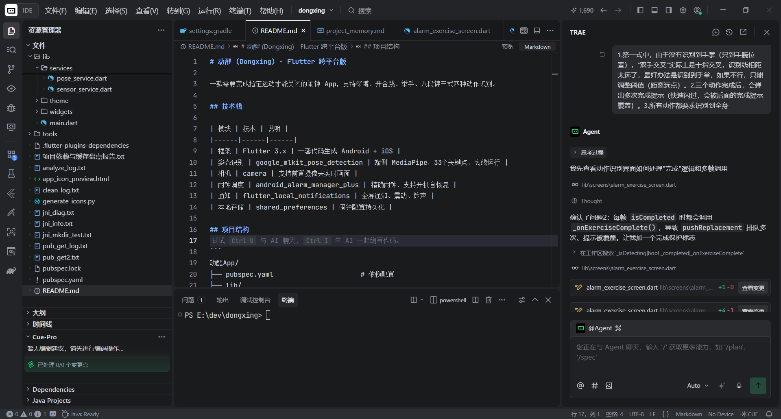Open the dongxing project dropdown
781x419 pixels.
point(316,11)
